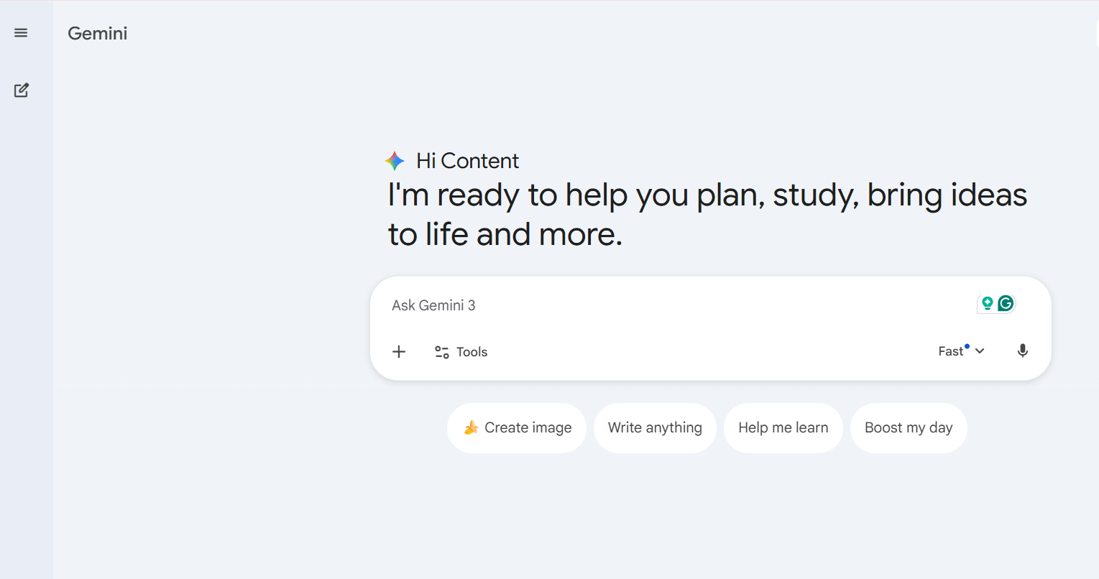
Task: Click the banana icon on Create image
Action: tap(471, 428)
